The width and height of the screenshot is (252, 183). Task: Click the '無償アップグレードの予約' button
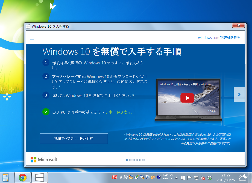point(74,139)
